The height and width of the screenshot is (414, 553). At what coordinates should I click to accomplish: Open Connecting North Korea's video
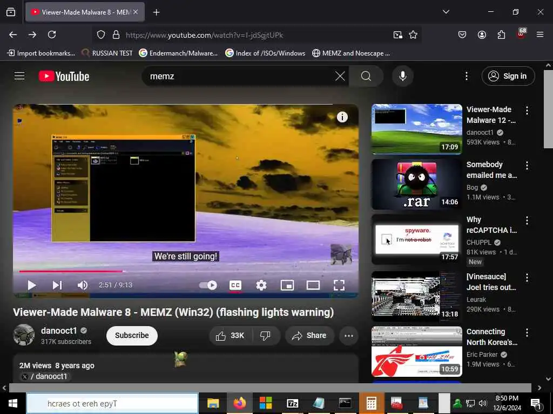point(417,351)
